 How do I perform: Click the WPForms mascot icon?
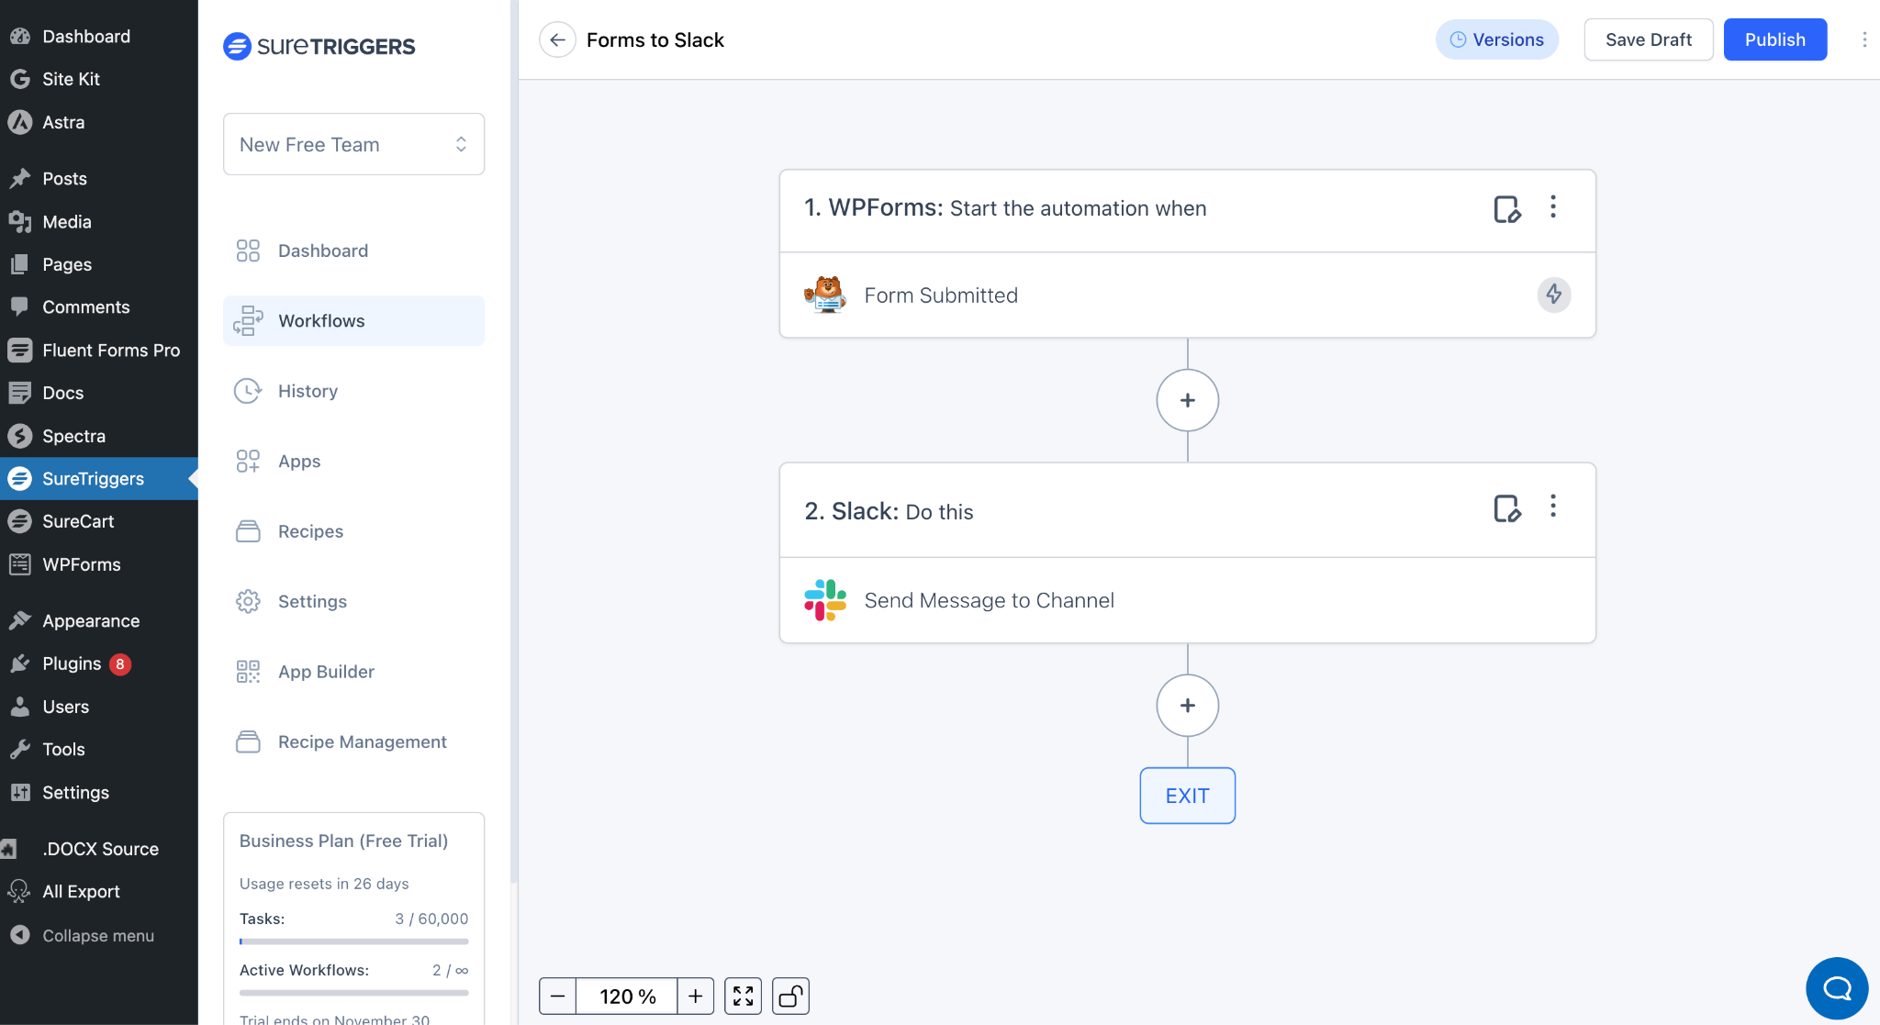click(x=825, y=295)
